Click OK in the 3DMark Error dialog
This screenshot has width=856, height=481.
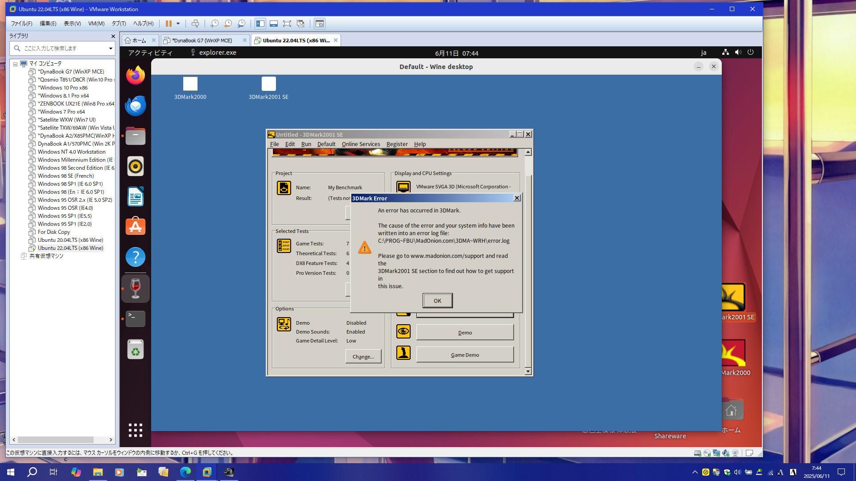[437, 301]
